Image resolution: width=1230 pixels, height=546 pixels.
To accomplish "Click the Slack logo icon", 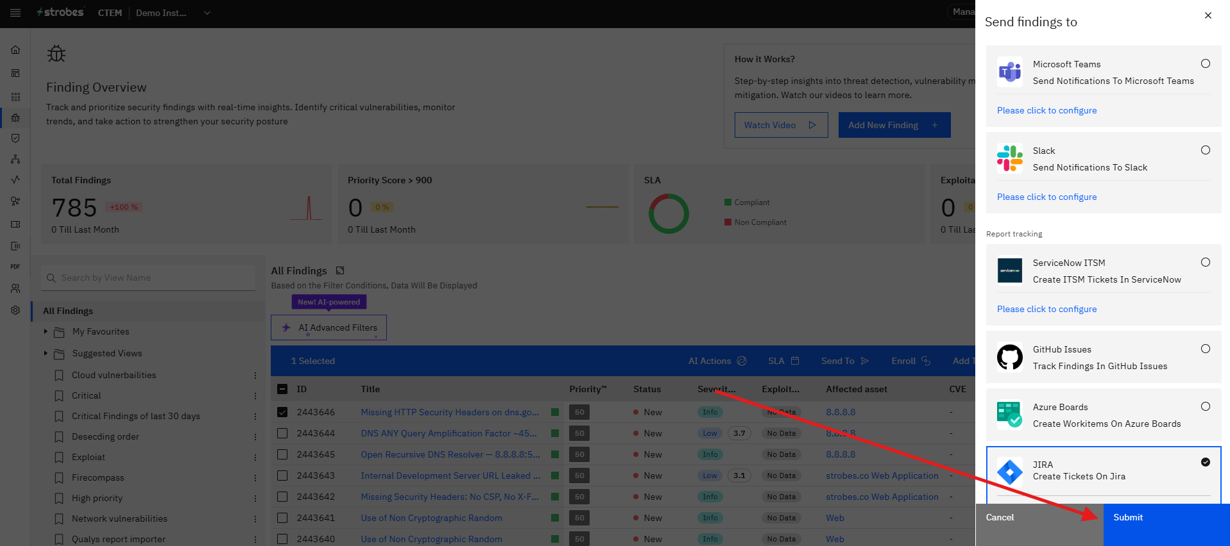I will [1010, 158].
